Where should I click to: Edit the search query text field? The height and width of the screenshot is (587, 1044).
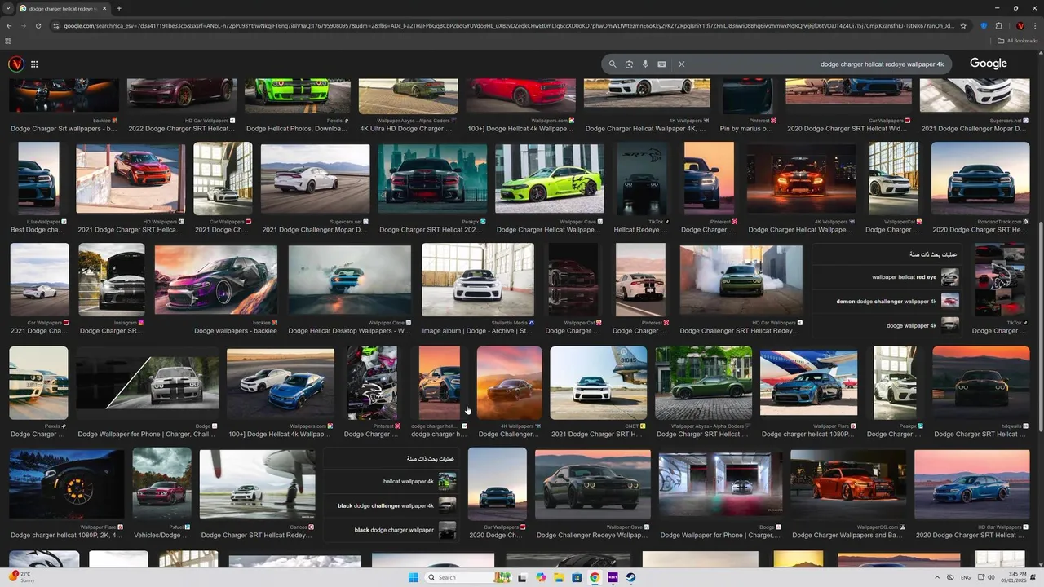(818, 64)
